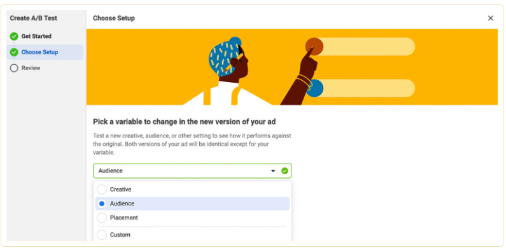Click the empty circle beside Review

[x=14, y=68]
